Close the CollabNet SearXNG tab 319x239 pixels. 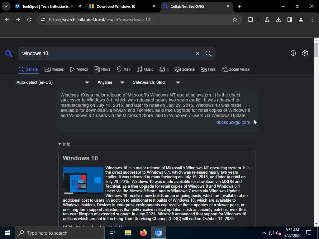(x=228, y=6)
